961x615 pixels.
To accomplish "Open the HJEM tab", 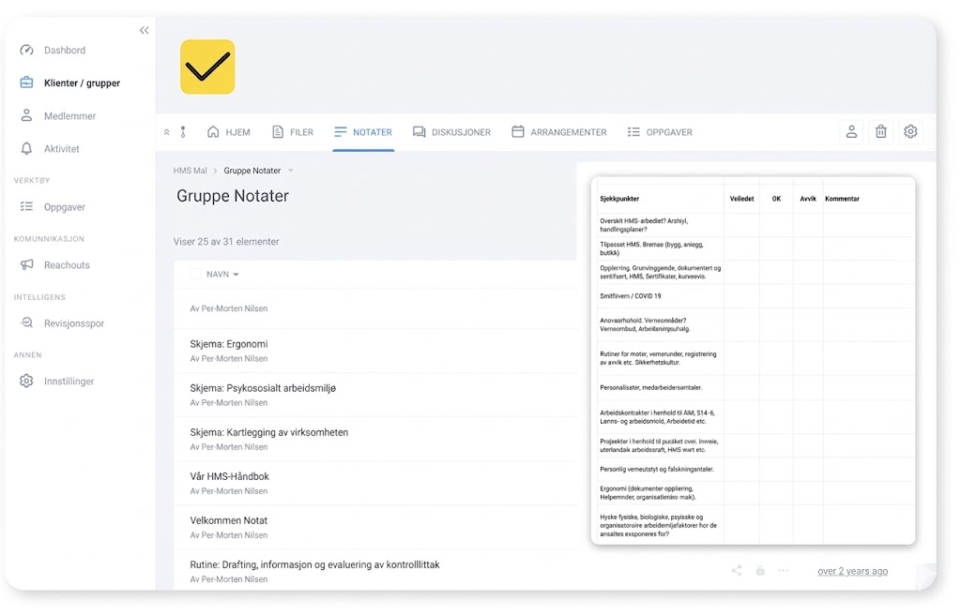I will (229, 131).
